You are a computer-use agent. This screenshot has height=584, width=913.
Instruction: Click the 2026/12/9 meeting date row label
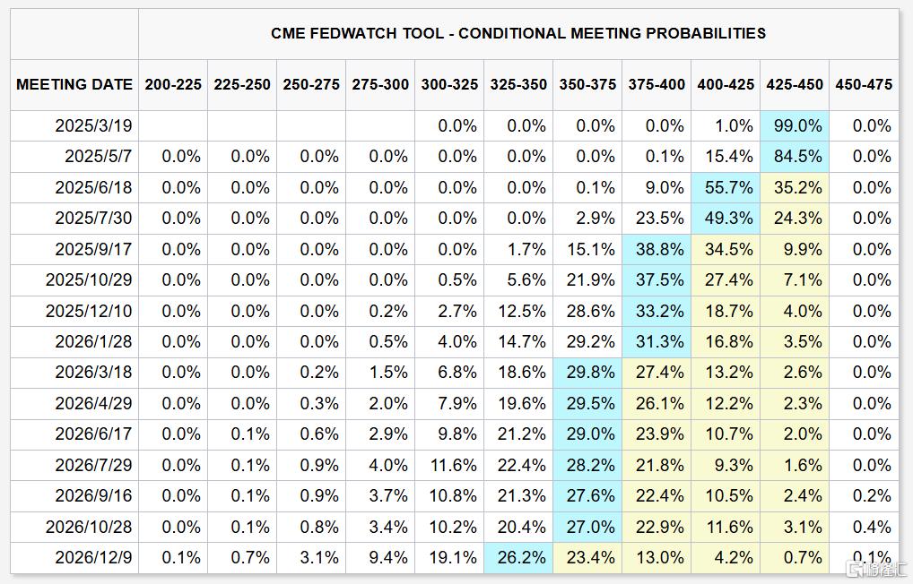point(93,558)
